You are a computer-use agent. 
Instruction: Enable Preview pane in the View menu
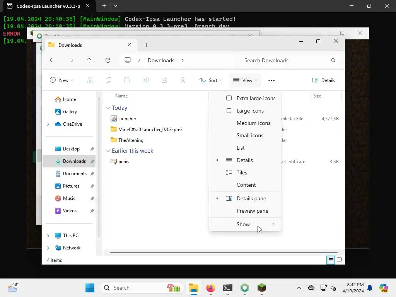246,211
